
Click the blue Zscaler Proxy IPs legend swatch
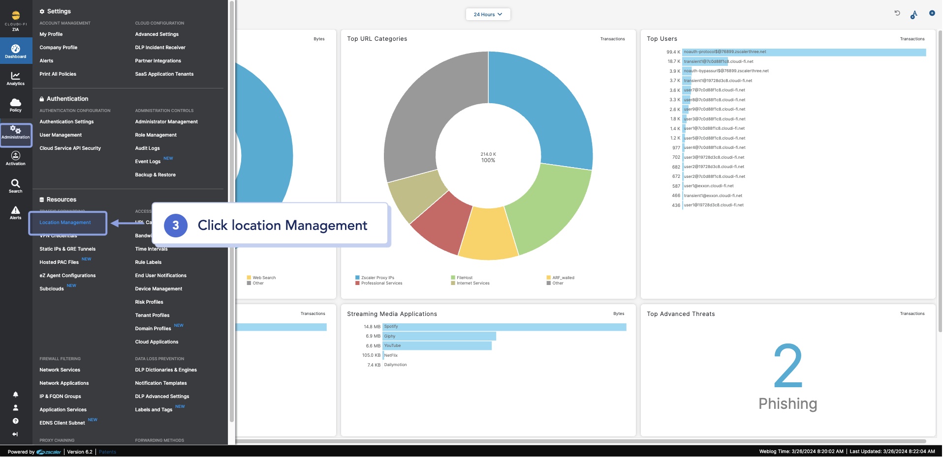click(357, 278)
